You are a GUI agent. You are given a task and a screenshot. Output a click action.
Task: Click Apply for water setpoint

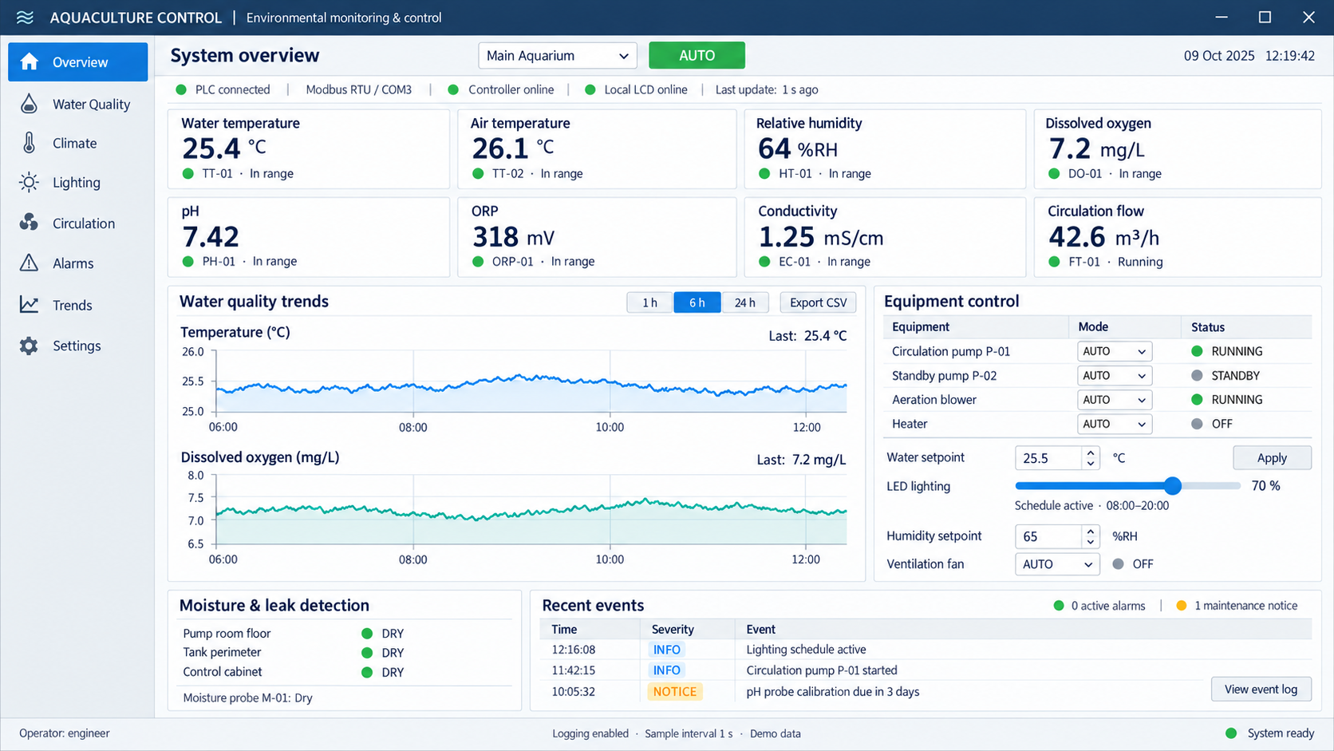[x=1272, y=457]
